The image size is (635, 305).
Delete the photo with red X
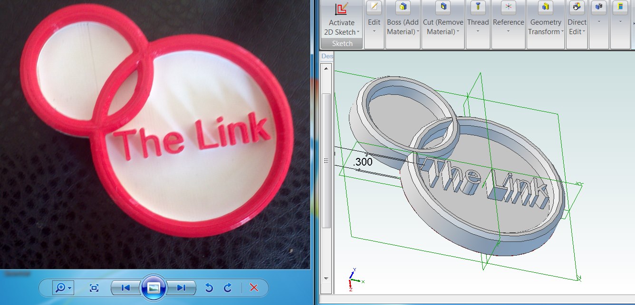point(254,287)
